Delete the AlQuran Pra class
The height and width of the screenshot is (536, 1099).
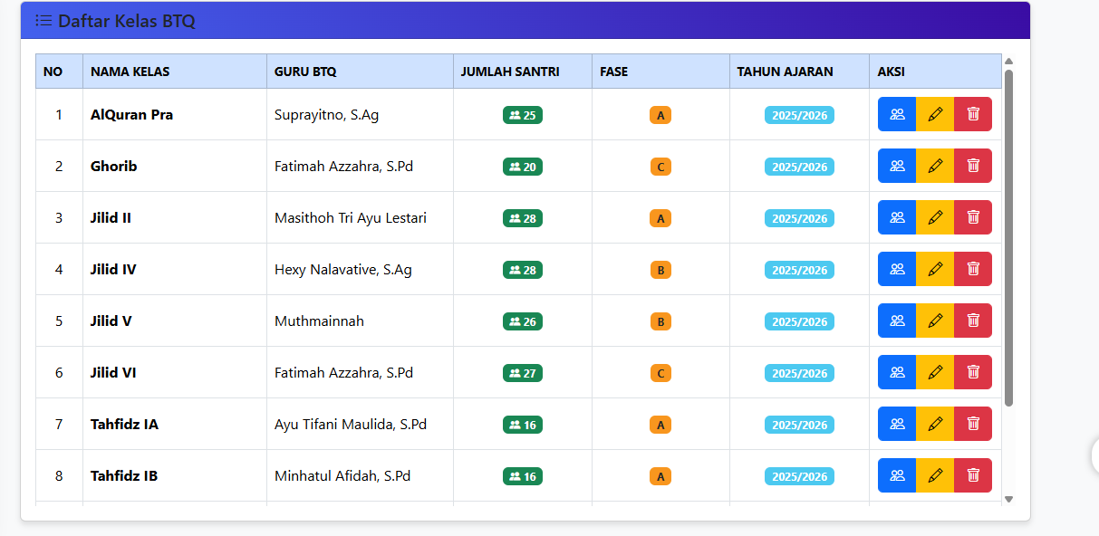pos(973,114)
